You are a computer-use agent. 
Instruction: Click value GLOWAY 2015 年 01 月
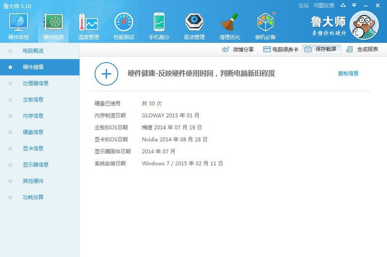click(171, 115)
